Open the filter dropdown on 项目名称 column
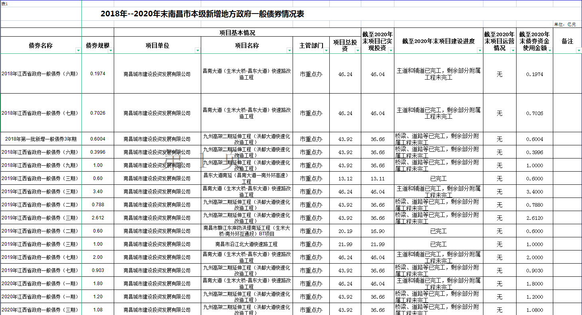The height and width of the screenshot is (315, 582). click(290, 51)
